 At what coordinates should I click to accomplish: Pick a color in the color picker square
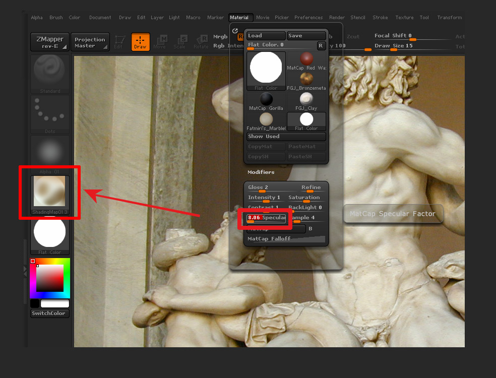pos(50,278)
